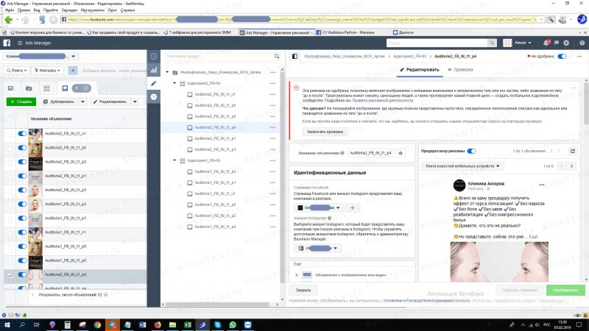Open dropdown arrow next to Дублировать
Viewport: 589px width, 331px height.
point(82,102)
